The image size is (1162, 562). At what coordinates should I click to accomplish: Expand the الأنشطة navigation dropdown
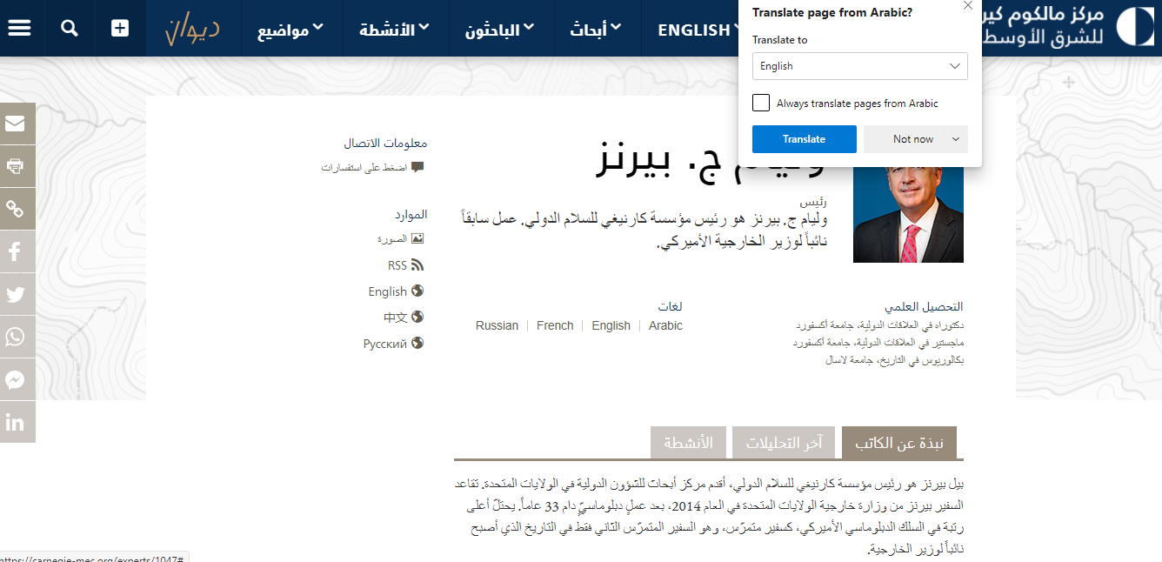[395, 30]
